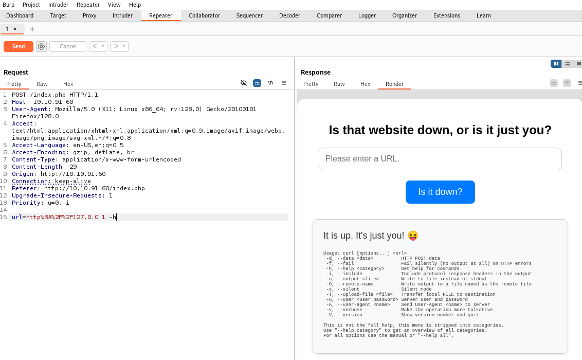Toggle newline display in Response panel
The width and height of the screenshot is (582, 360).
(567, 83)
